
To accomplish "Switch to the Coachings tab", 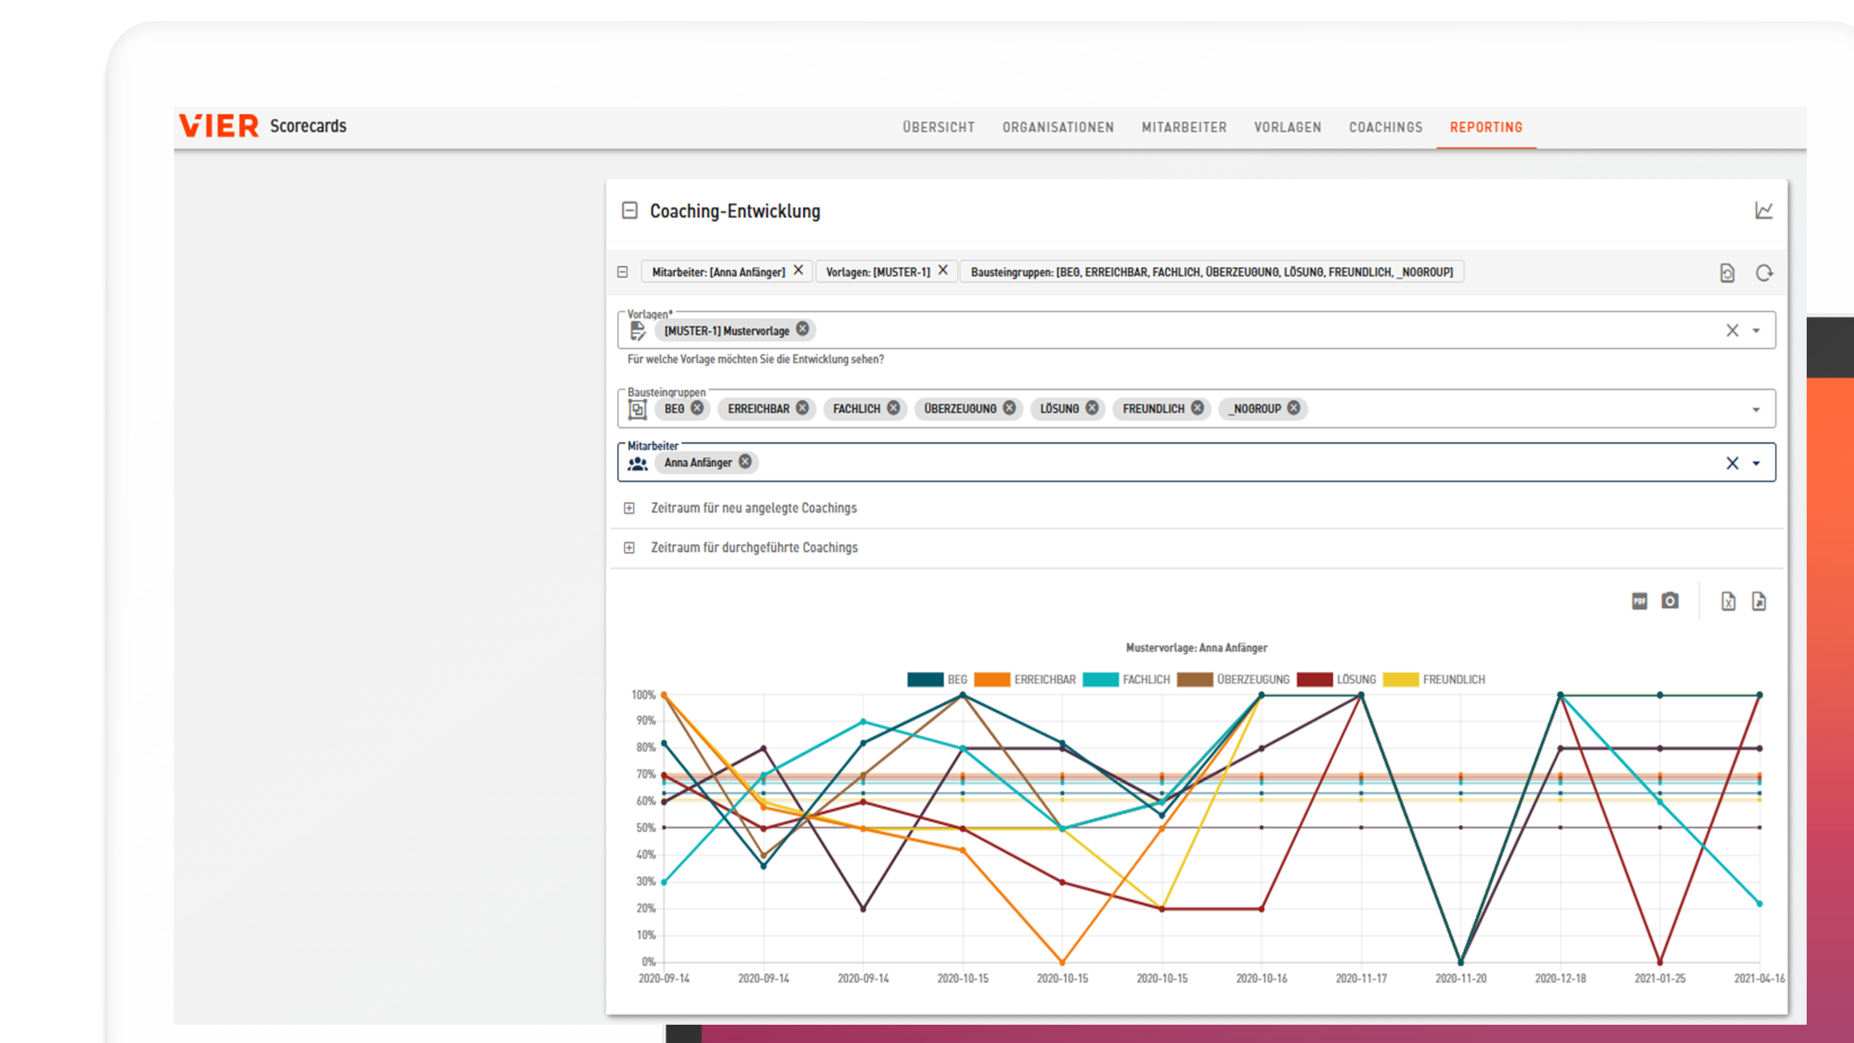I will pyautogui.click(x=1386, y=127).
